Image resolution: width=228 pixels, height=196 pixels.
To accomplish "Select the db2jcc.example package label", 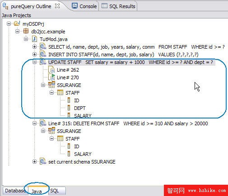I will click(x=48, y=32).
